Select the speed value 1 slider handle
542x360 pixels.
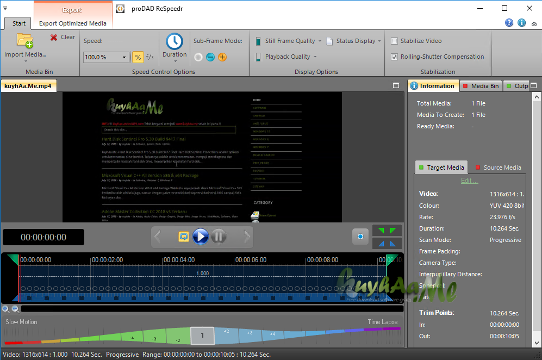coord(203,336)
